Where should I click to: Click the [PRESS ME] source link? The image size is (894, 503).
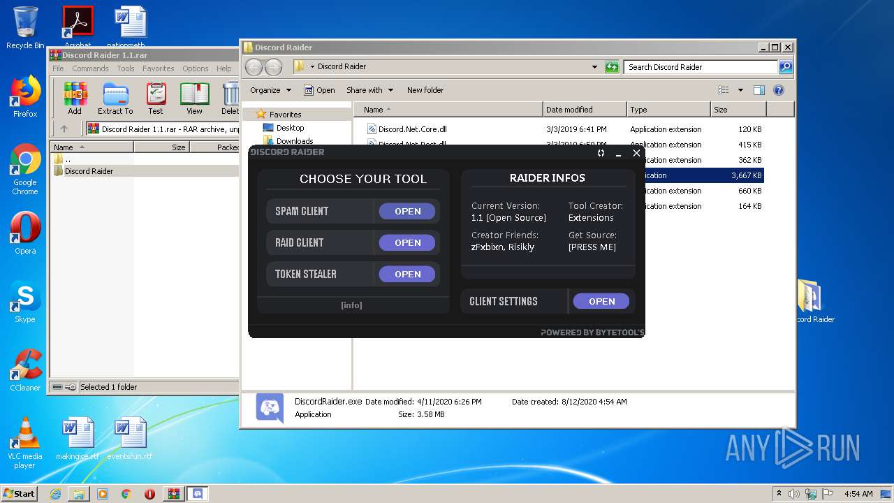click(592, 247)
